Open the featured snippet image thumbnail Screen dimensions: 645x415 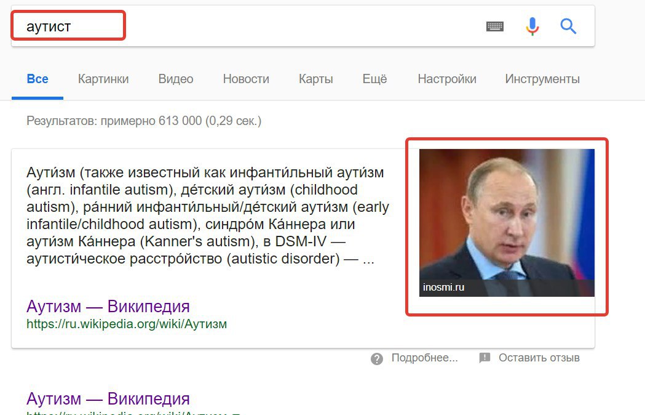pos(507,222)
